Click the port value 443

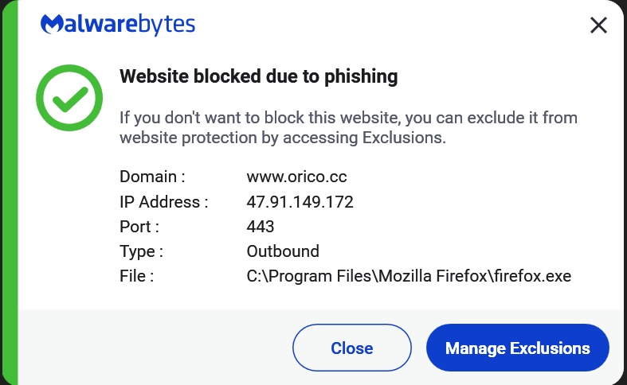click(261, 227)
